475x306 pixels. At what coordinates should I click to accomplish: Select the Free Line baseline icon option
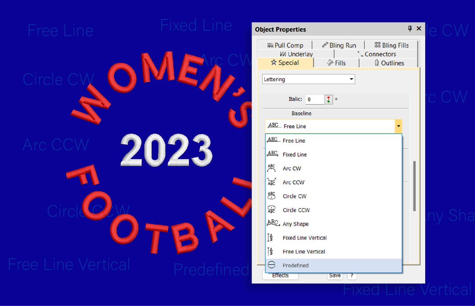coord(272,140)
